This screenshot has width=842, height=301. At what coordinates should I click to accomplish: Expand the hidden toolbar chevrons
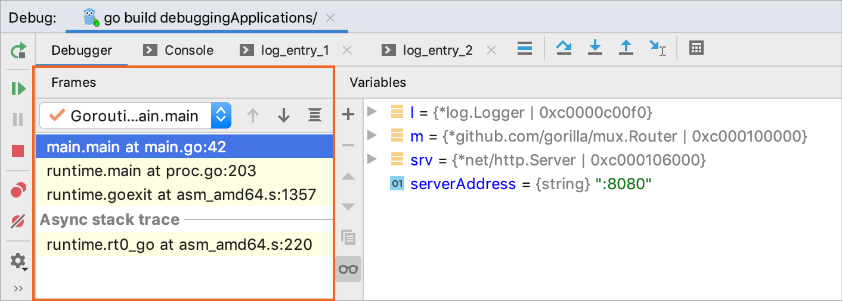point(18,288)
